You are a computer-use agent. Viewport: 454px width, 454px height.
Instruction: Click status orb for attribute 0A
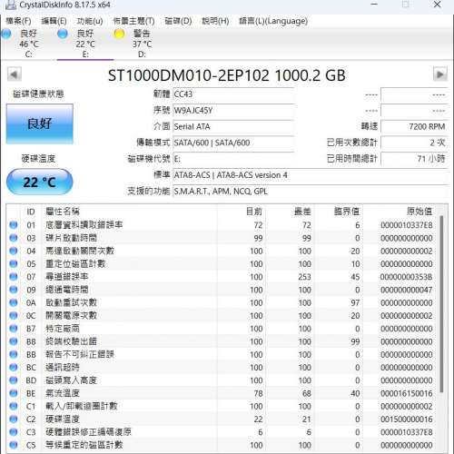pyautogui.click(x=14, y=302)
